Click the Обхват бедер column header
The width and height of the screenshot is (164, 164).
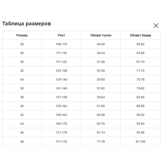pos(140,35)
